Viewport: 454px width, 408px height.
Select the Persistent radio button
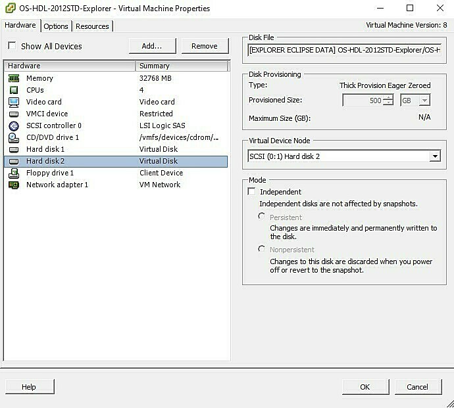[261, 216]
